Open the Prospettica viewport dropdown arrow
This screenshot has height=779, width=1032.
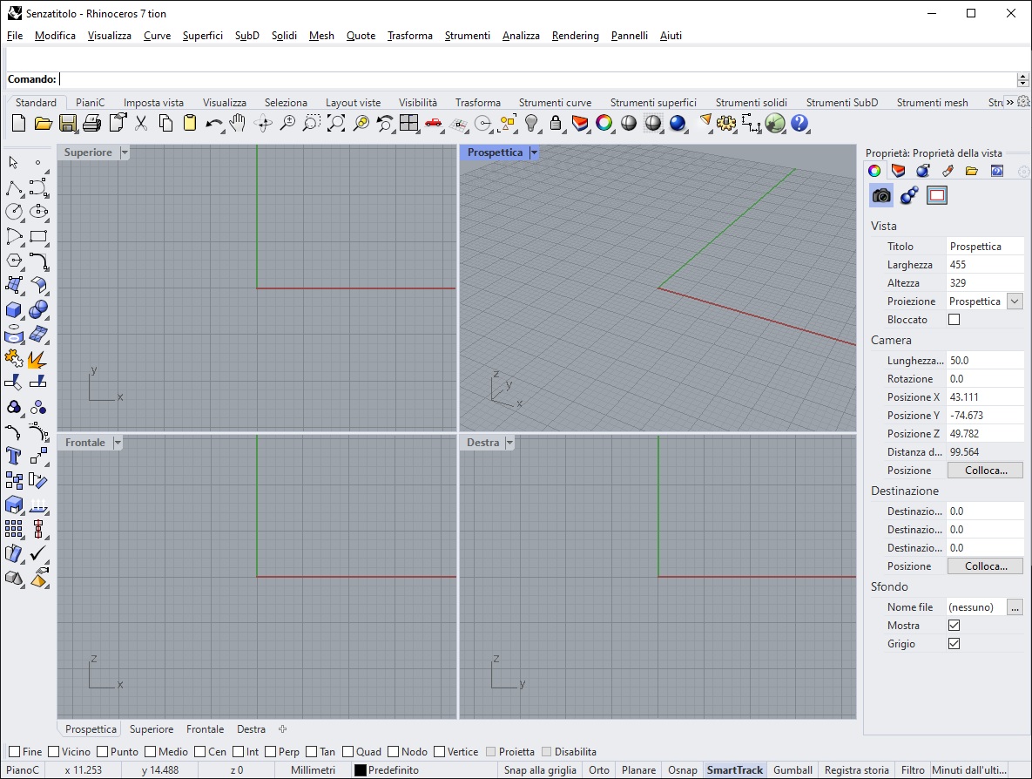(534, 152)
